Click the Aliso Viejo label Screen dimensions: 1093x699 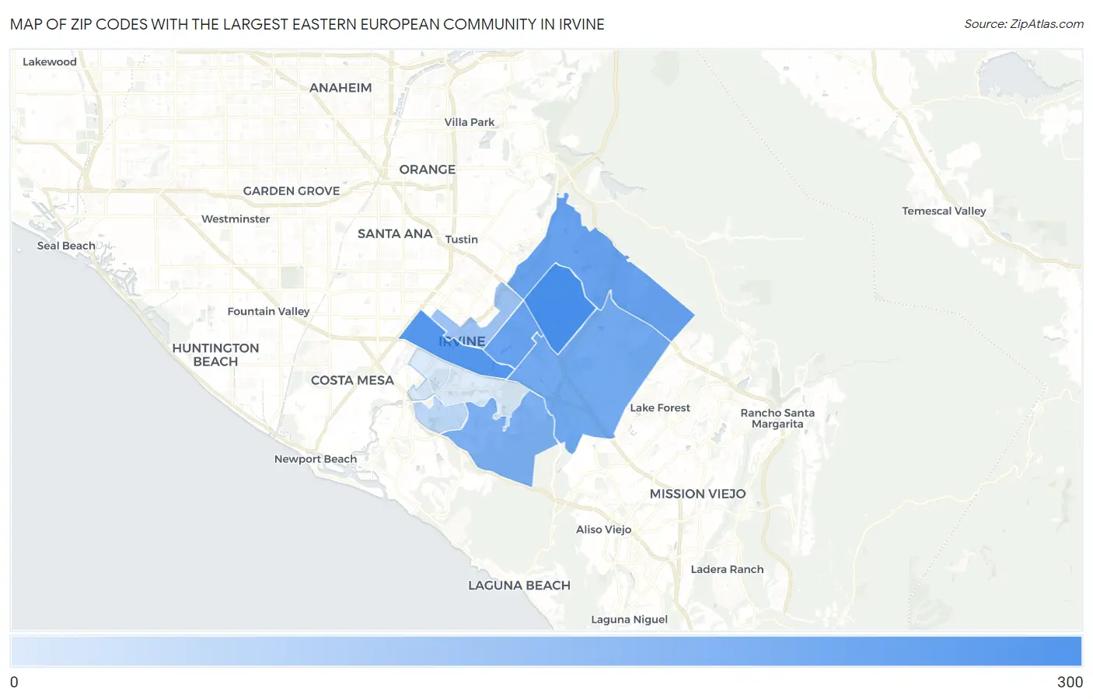[604, 529]
